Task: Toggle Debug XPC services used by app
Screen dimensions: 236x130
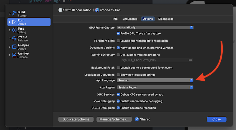Action: point(118,95)
